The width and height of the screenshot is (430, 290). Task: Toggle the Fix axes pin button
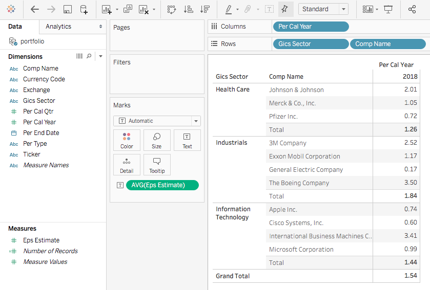[285, 9]
